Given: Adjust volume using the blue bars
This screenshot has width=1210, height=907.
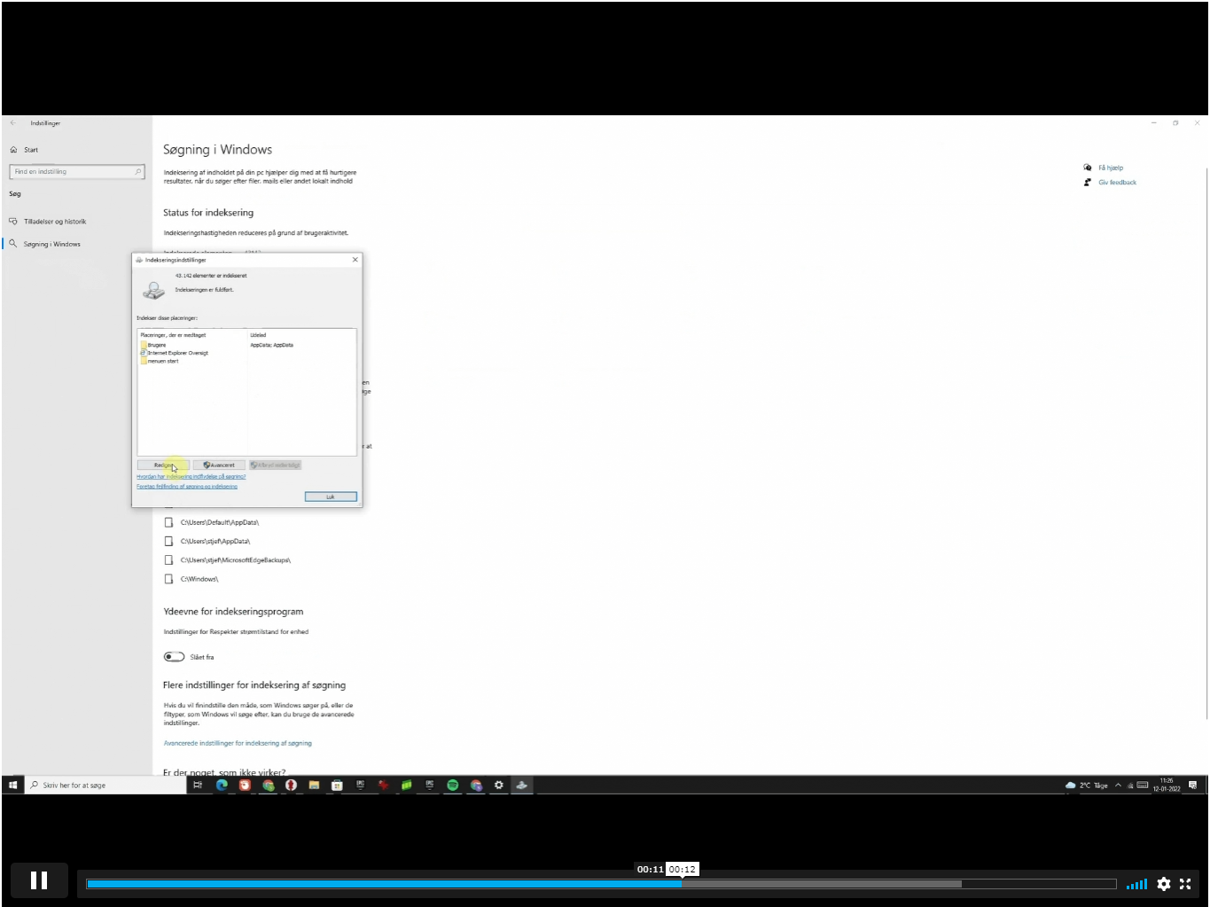Looking at the screenshot, I should coord(1136,884).
